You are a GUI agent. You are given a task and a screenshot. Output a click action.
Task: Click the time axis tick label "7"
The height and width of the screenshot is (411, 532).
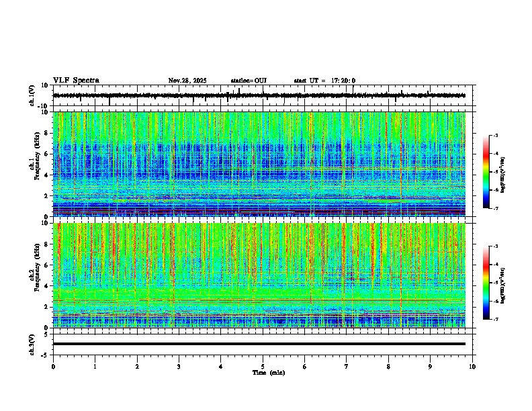347,367
